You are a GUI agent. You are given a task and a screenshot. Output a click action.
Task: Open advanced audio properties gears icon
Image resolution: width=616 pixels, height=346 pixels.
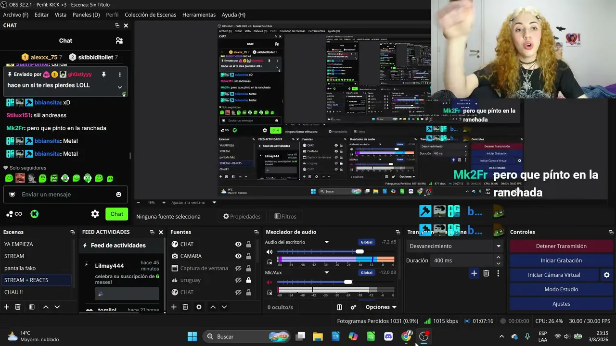354,307
